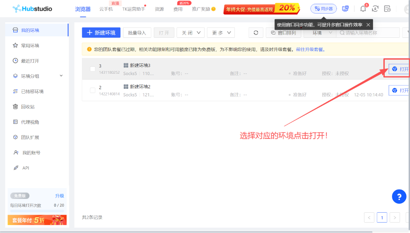Switch to the 资源 tab
This screenshot has width=410, height=233.
coord(159,9)
